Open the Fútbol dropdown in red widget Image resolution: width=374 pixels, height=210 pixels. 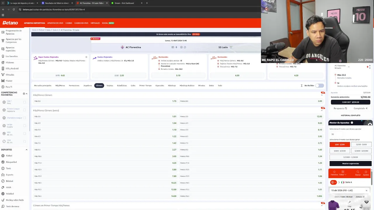pyautogui.click(x=343, y=173)
